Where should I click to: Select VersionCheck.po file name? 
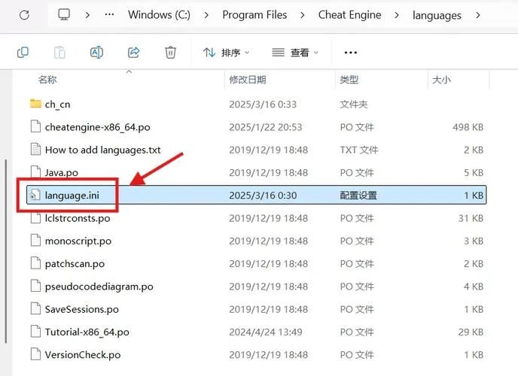[x=83, y=355]
